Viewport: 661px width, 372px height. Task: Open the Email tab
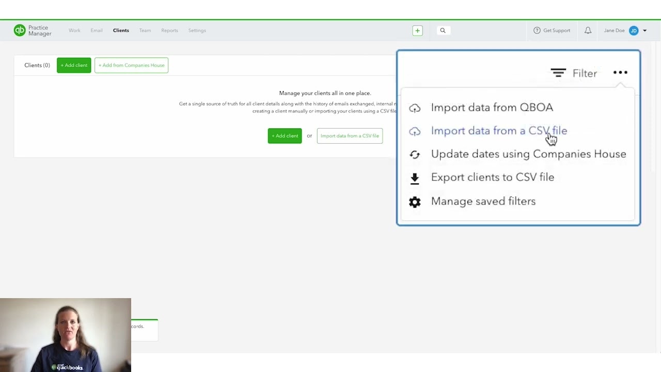[x=97, y=30]
